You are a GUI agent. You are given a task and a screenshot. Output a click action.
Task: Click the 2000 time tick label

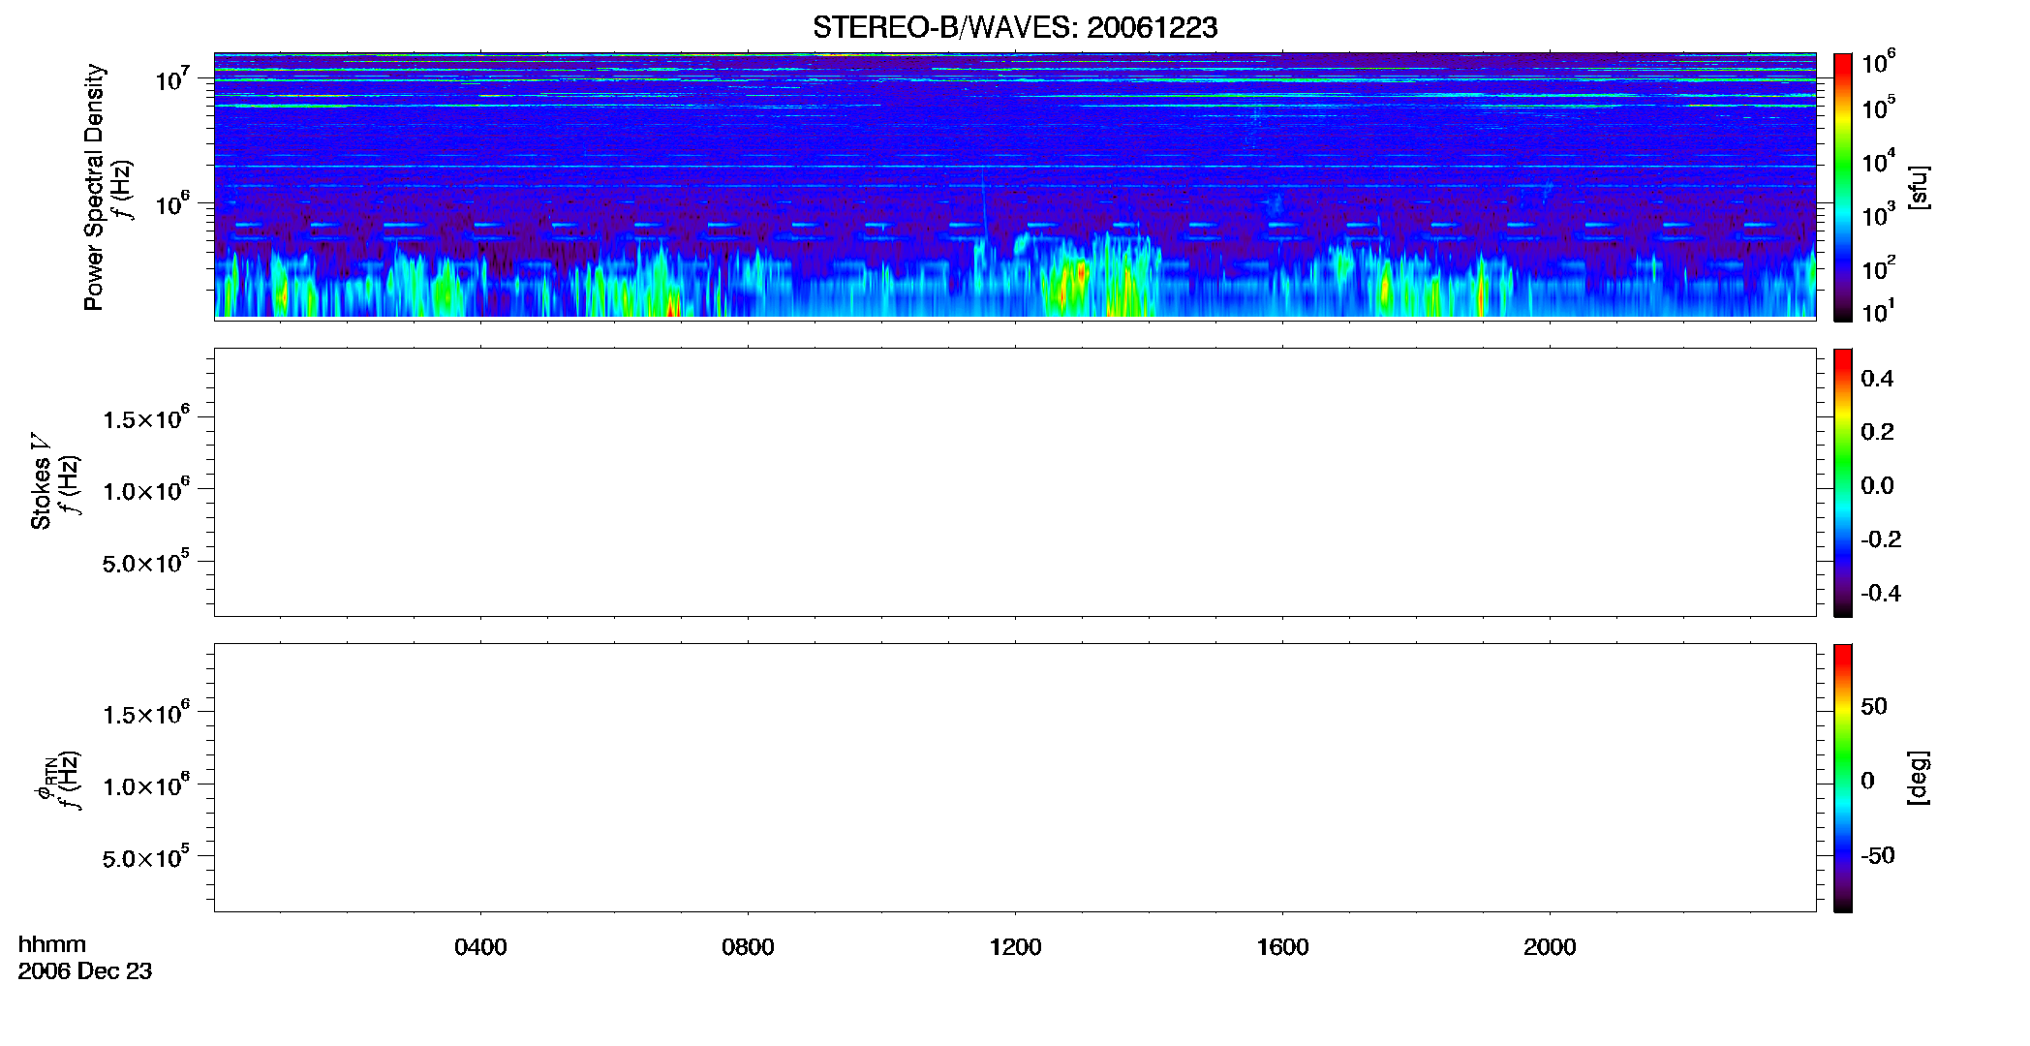pyautogui.click(x=1550, y=947)
